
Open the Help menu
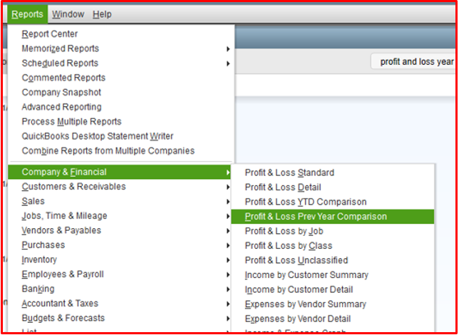(x=102, y=14)
